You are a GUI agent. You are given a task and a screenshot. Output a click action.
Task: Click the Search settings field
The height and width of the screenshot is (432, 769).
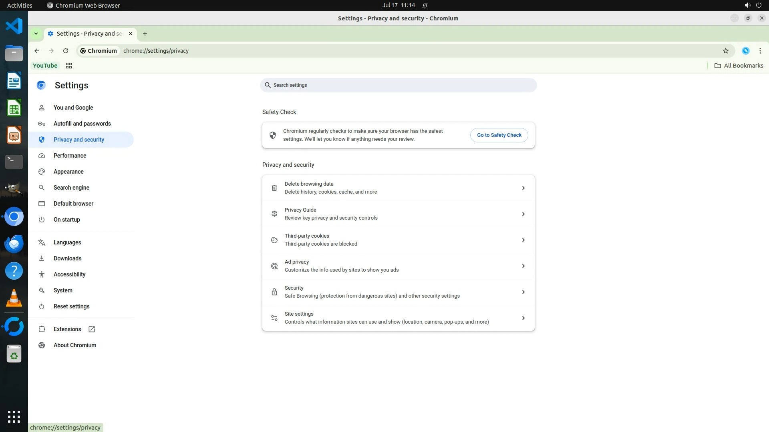pyautogui.click(x=398, y=85)
